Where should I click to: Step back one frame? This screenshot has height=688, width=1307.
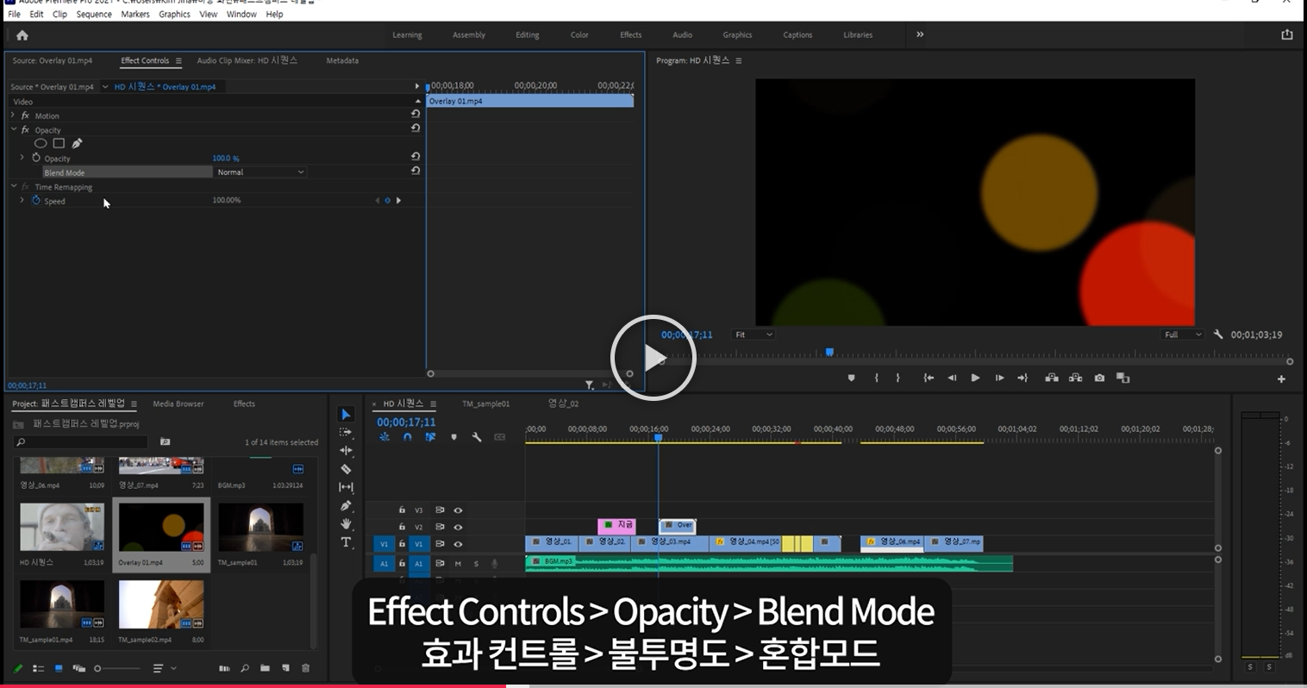[952, 378]
